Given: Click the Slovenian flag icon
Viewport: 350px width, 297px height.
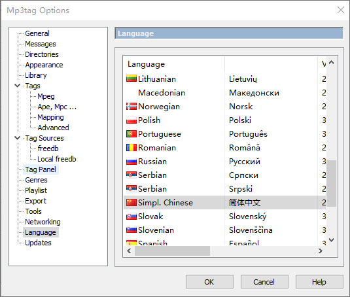Looking at the screenshot, I should pos(131,230).
